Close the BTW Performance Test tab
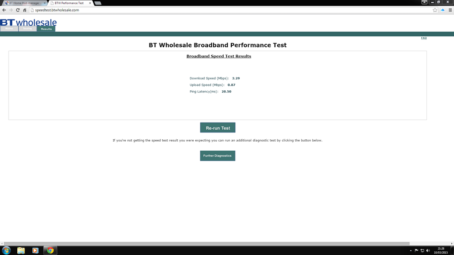This screenshot has height=255, width=454. tap(90, 3)
